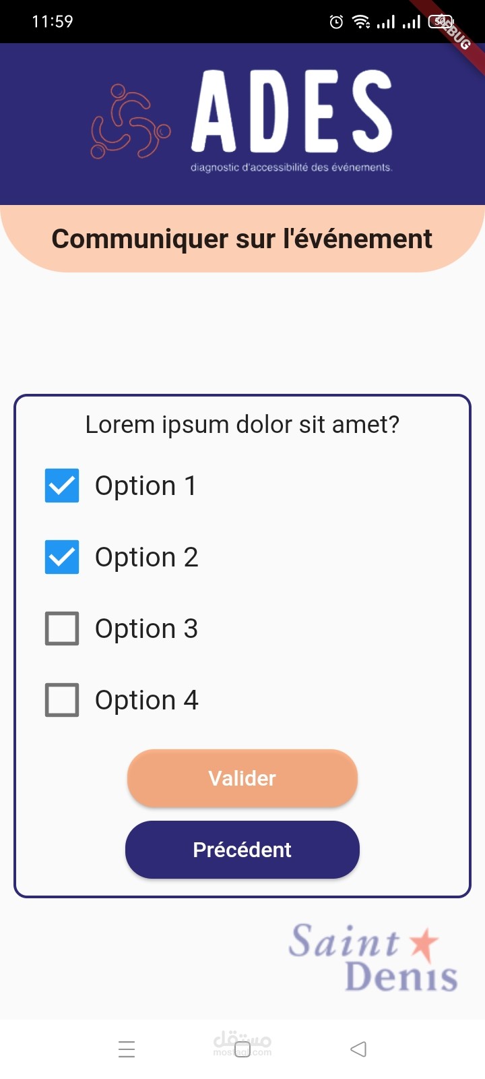Select the Option 3 label text
The image size is (485, 1079).
point(147,629)
